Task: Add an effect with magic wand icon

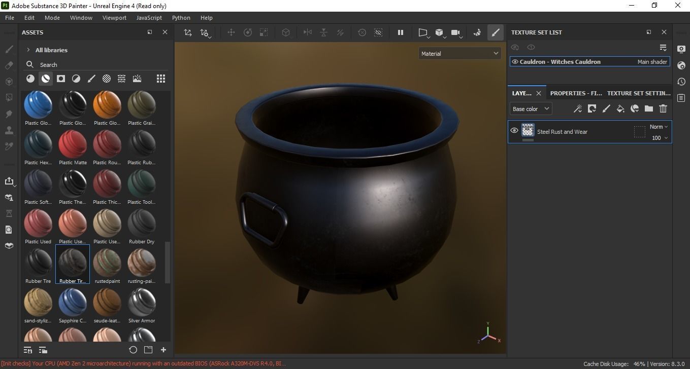Action: pyautogui.click(x=578, y=108)
